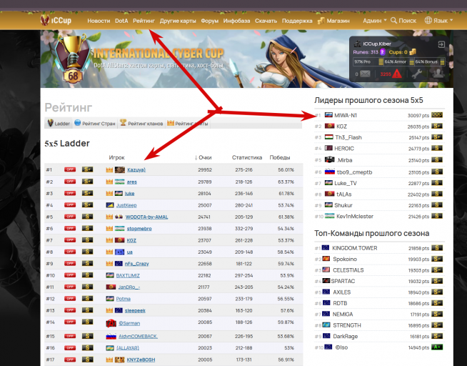Open KINGDOM.TOWER team entry
Viewport: 467px width, 366px height.
point(354,248)
